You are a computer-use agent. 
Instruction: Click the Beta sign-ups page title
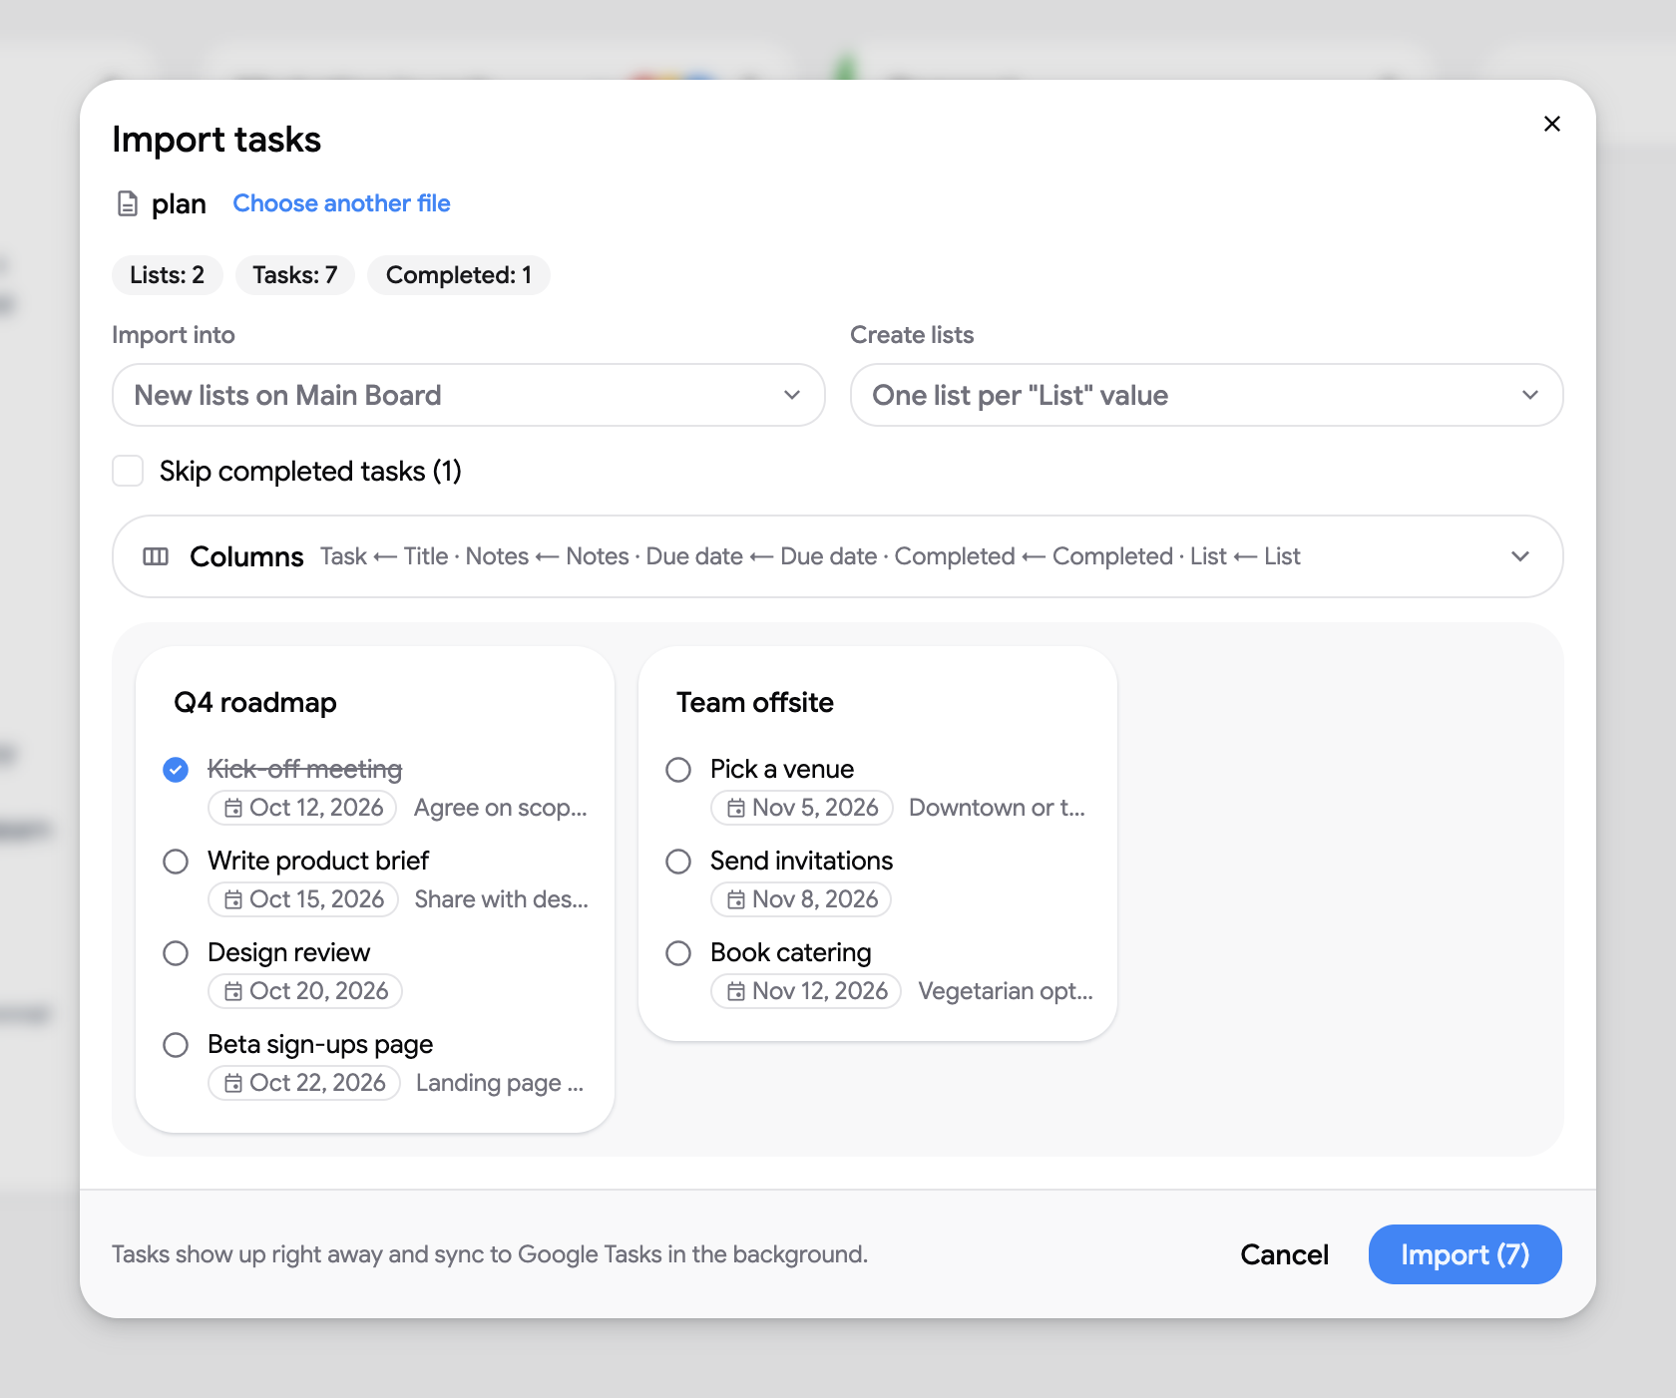click(320, 1044)
